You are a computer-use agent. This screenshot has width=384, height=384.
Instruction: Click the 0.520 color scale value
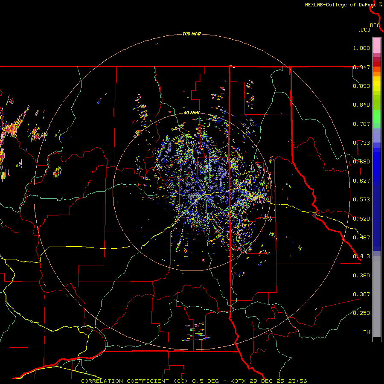coord(361,219)
